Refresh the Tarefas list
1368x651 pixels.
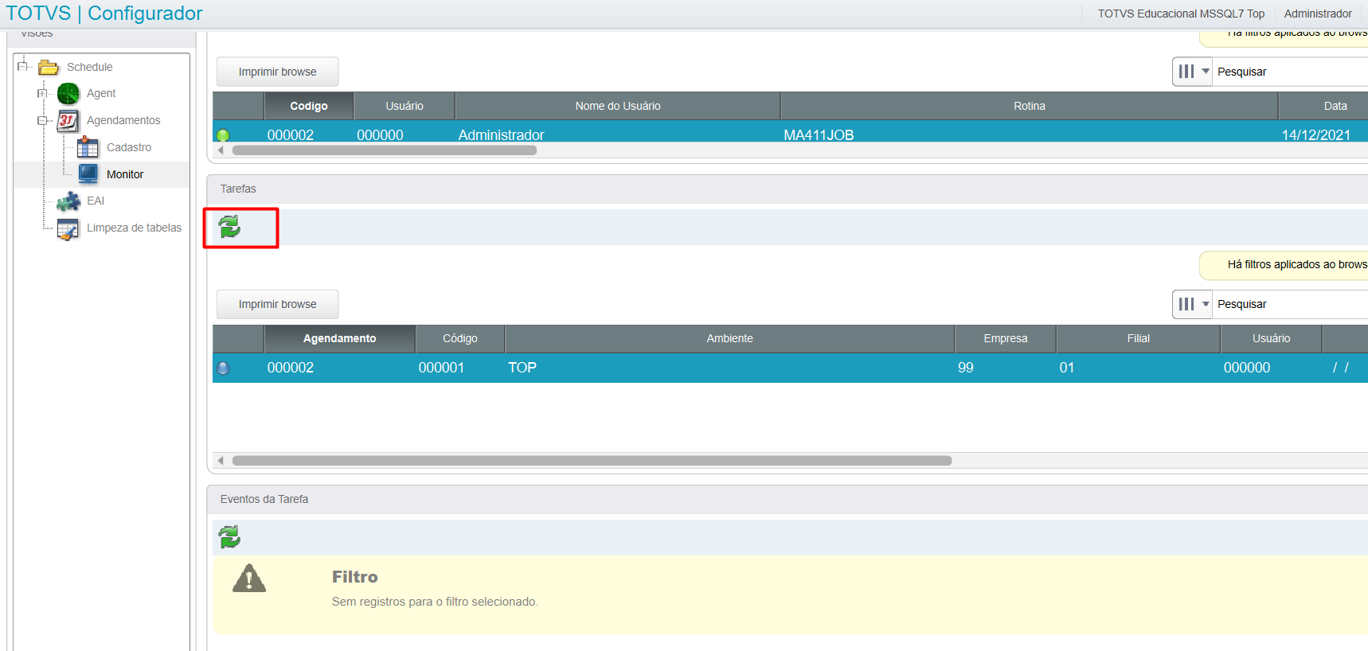point(229,227)
